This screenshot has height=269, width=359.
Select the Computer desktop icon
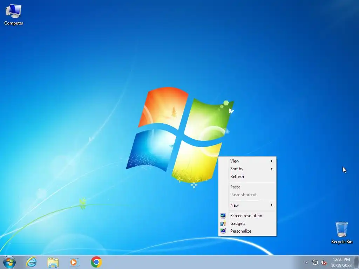[14, 15]
